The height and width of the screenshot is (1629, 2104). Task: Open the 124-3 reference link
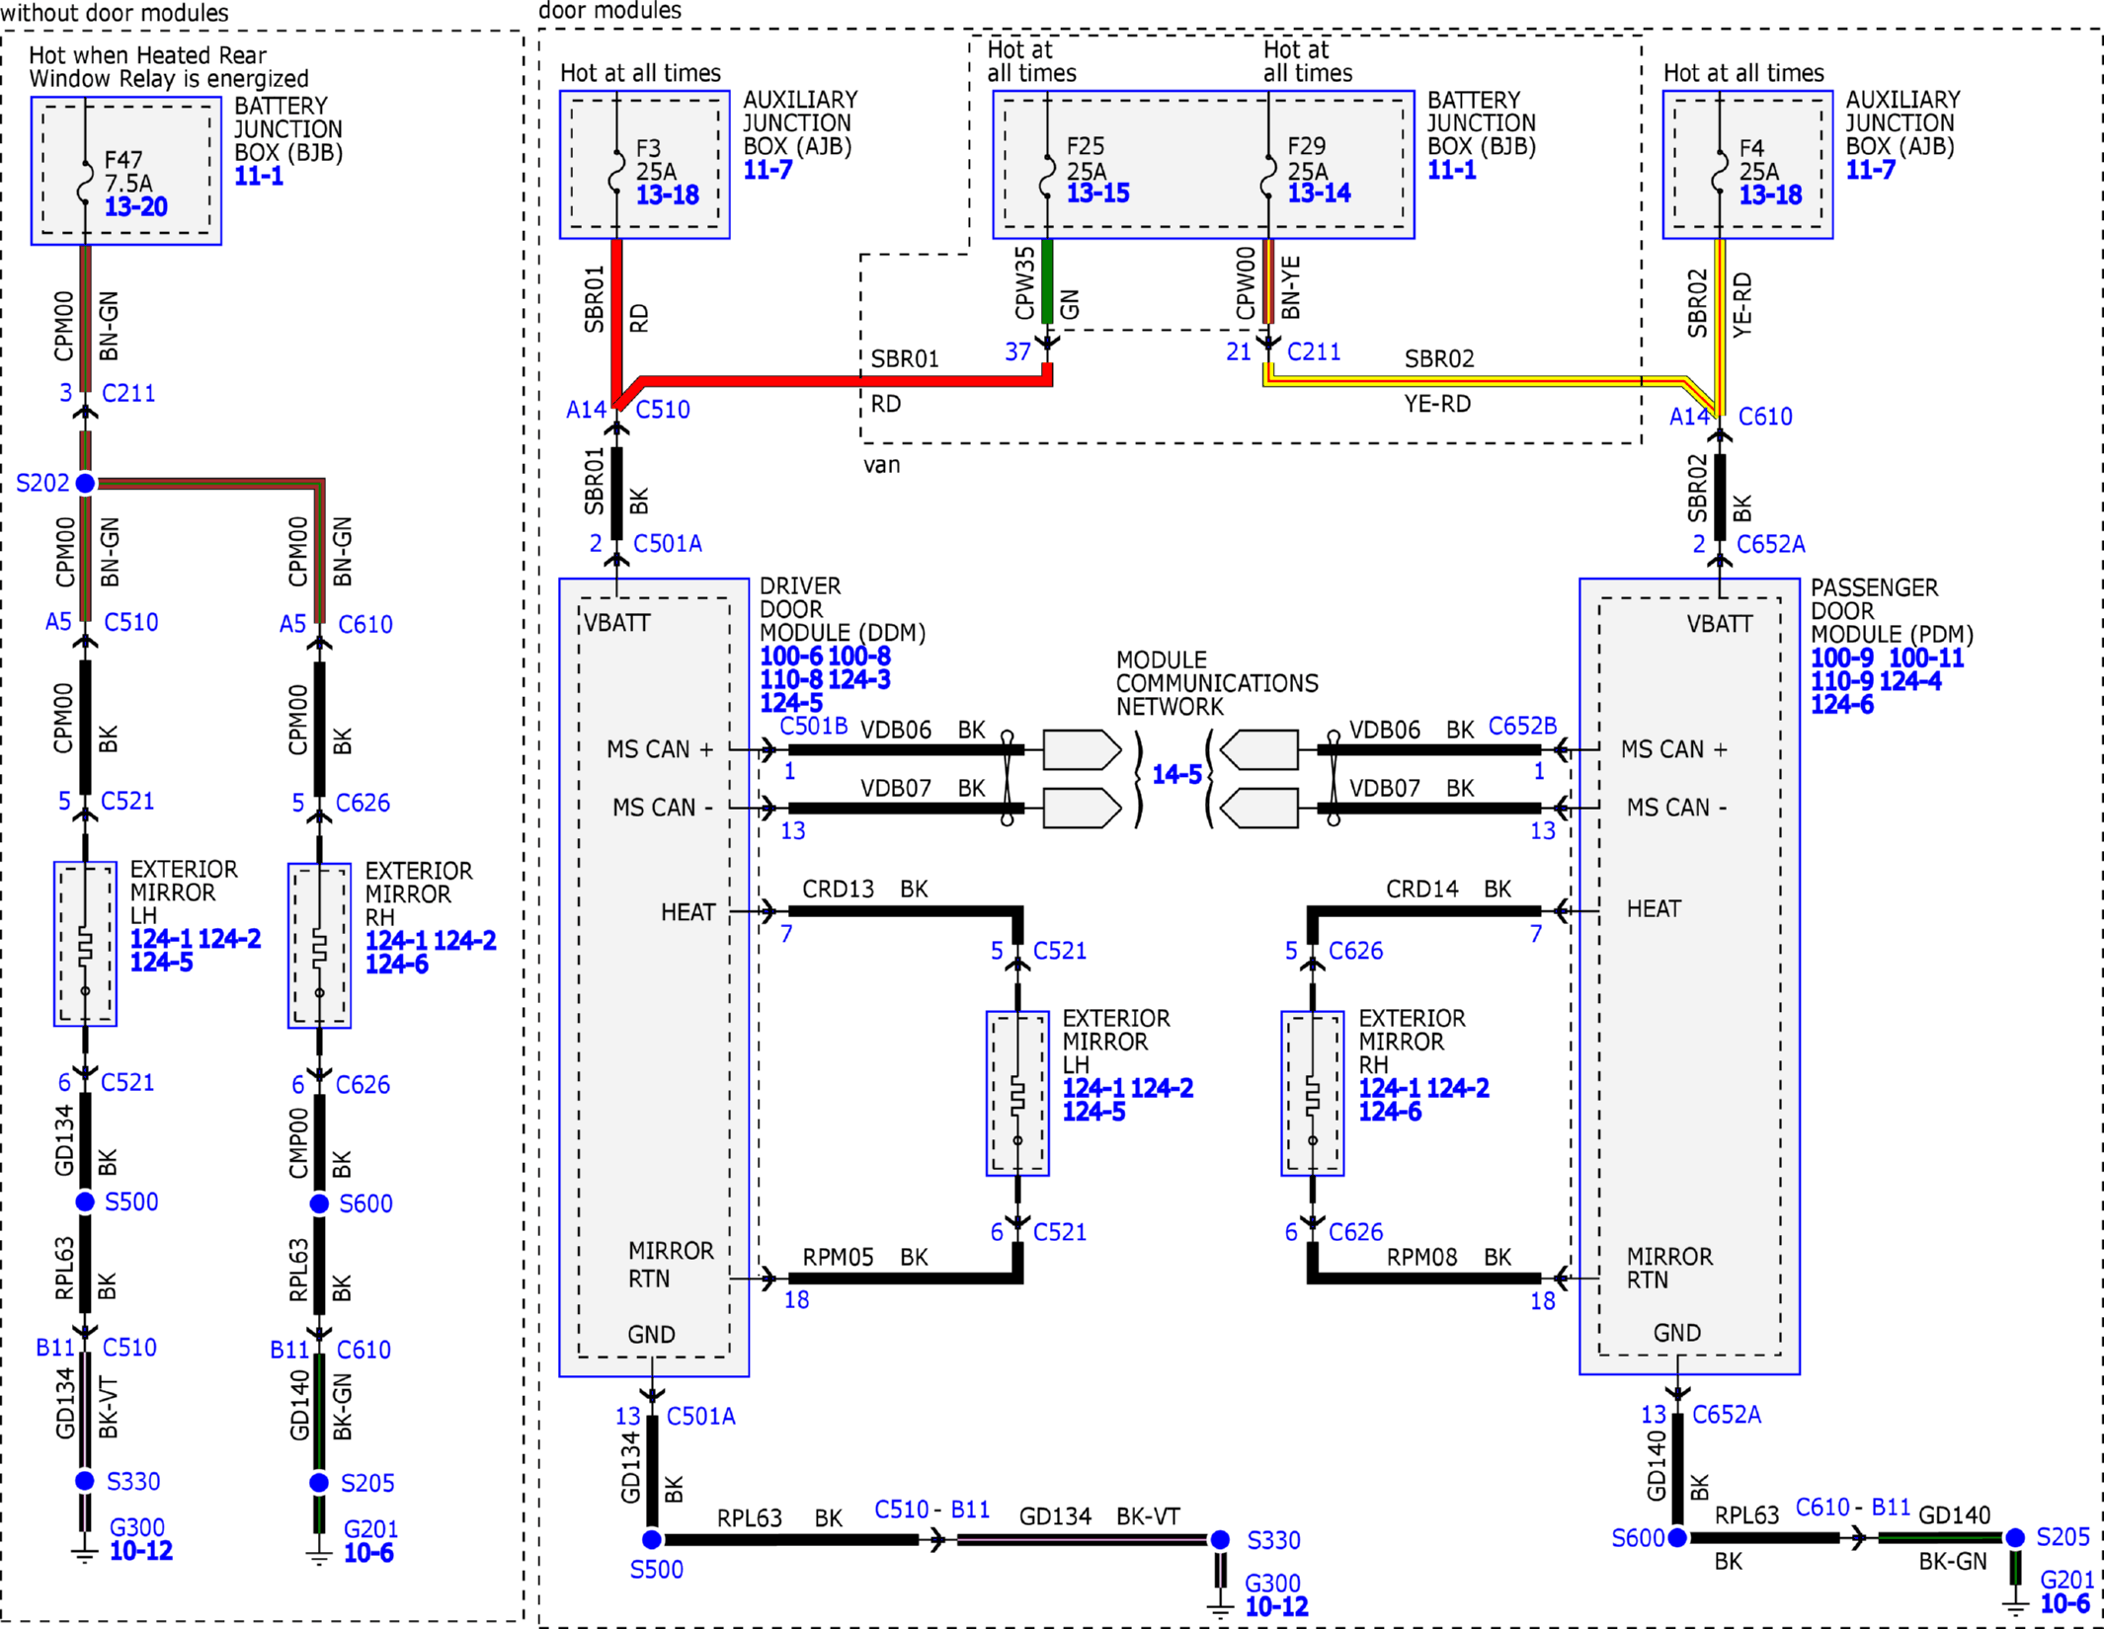(859, 679)
